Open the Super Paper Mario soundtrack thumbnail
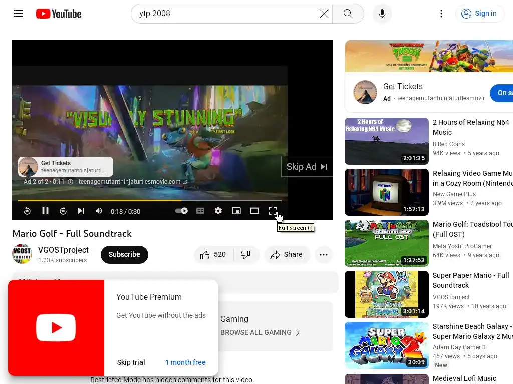 pos(386,294)
